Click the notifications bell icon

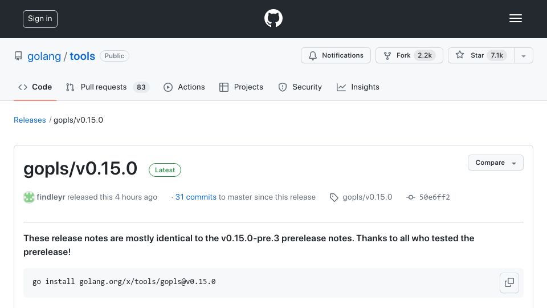click(x=313, y=55)
